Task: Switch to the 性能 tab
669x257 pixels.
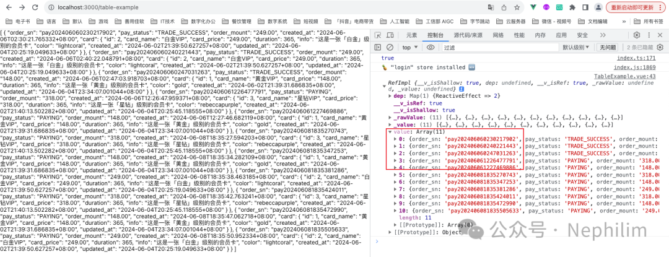Action: coord(519,35)
